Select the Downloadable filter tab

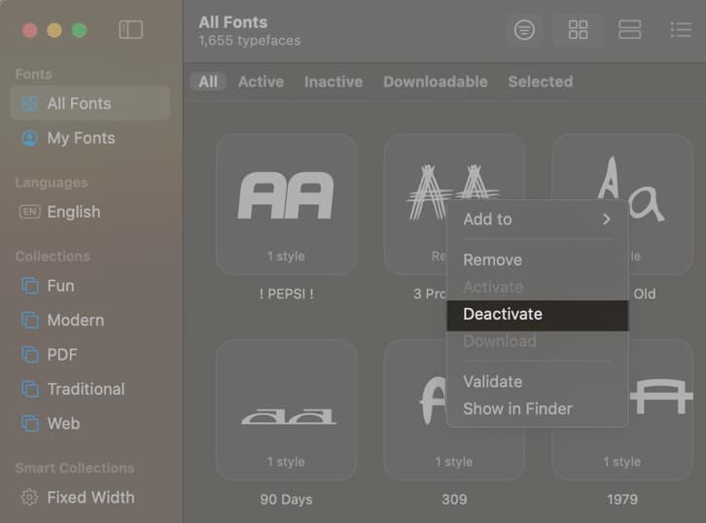436,82
